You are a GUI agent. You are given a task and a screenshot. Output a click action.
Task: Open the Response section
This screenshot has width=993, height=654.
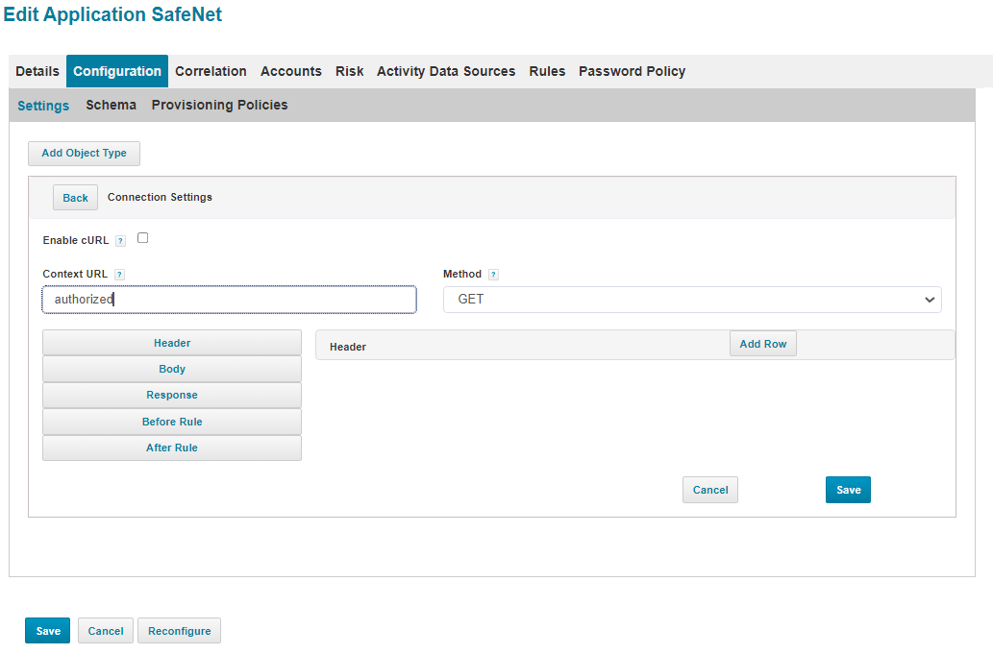172,395
